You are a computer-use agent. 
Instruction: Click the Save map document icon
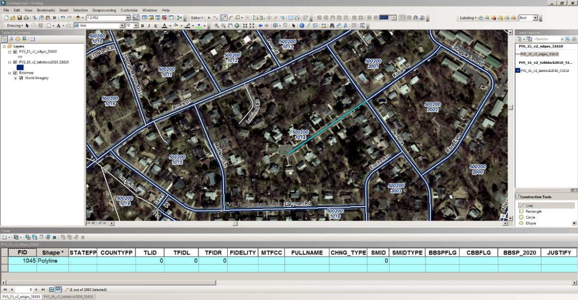point(20,18)
